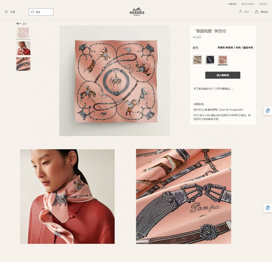Select the beige colorway swatch
The width and height of the screenshot is (272, 262).
(197, 60)
